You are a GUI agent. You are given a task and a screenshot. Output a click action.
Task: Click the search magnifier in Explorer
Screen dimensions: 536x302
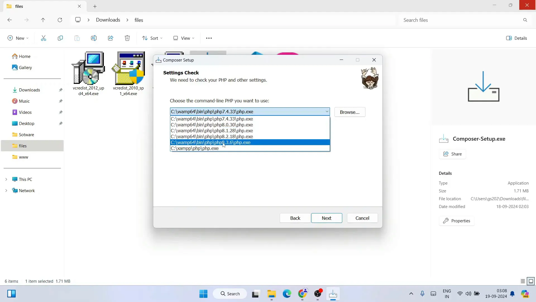point(525,20)
